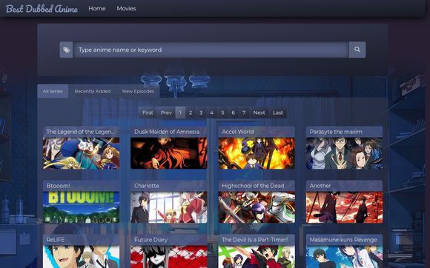
Task: Open the Best Dubbed Anime logo
Action: (42, 9)
